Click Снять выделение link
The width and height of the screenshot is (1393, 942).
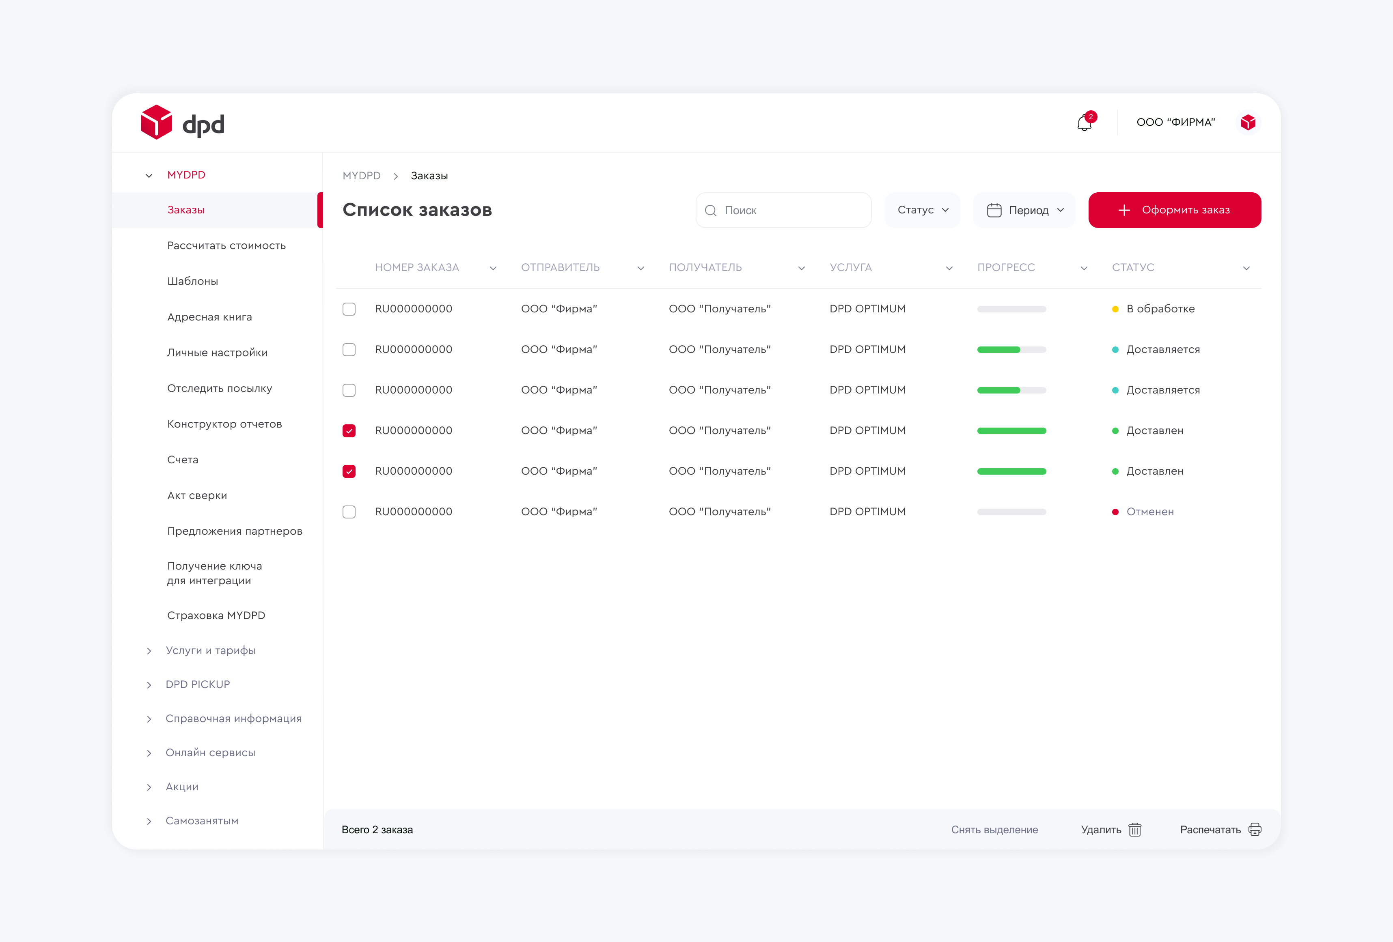(x=994, y=830)
